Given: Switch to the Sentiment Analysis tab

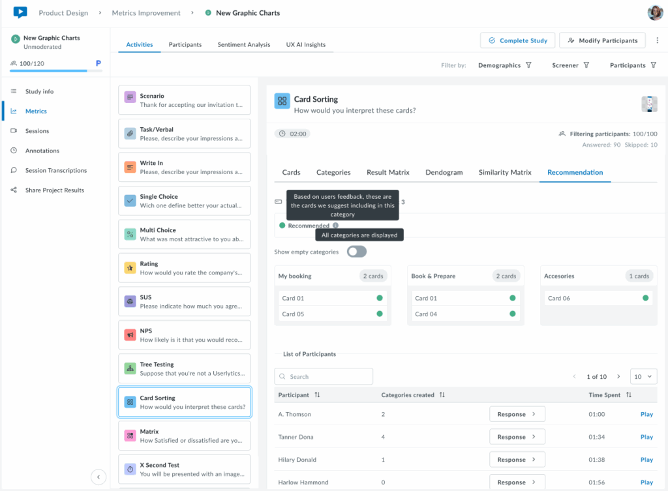Looking at the screenshot, I should pos(243,44).
